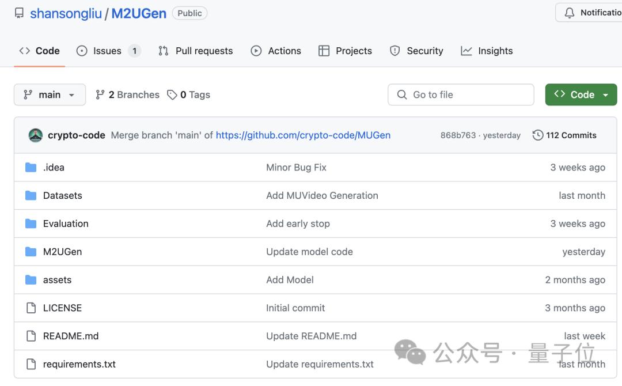Open the crypto-code/MUGen GitHub URL
The image size is (622, 386).
click(x=303, y=135)
